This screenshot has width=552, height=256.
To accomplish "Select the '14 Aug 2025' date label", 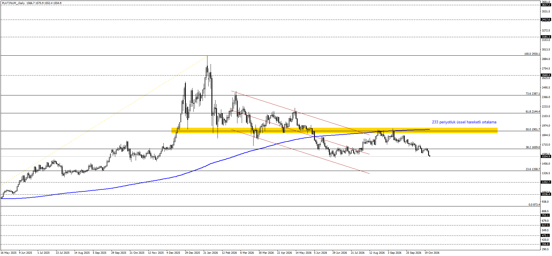I will click(82, 253).
